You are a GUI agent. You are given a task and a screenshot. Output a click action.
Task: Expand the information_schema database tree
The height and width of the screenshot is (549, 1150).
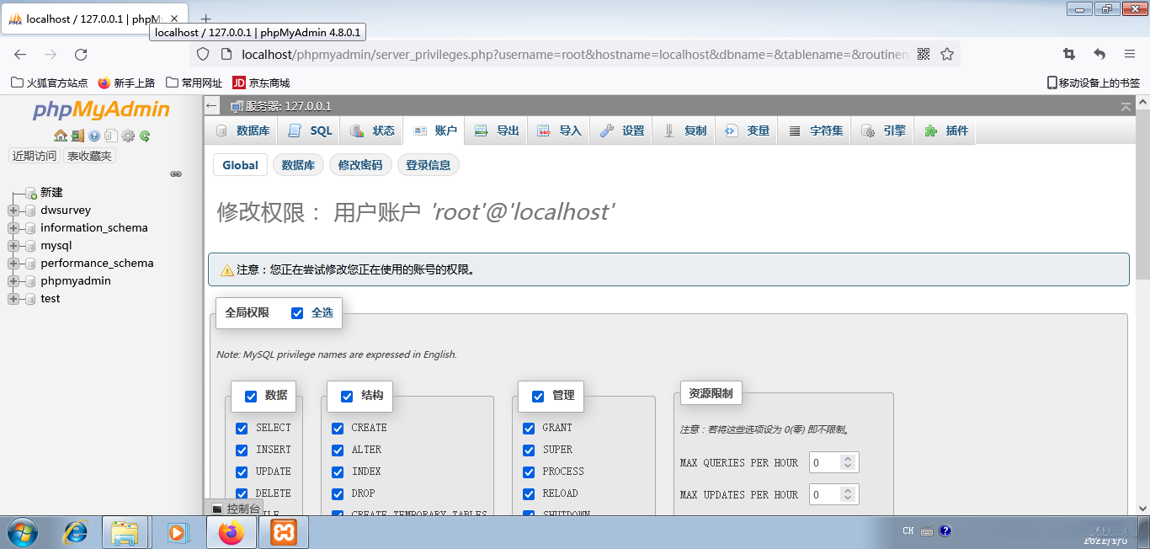coord(13,228)
